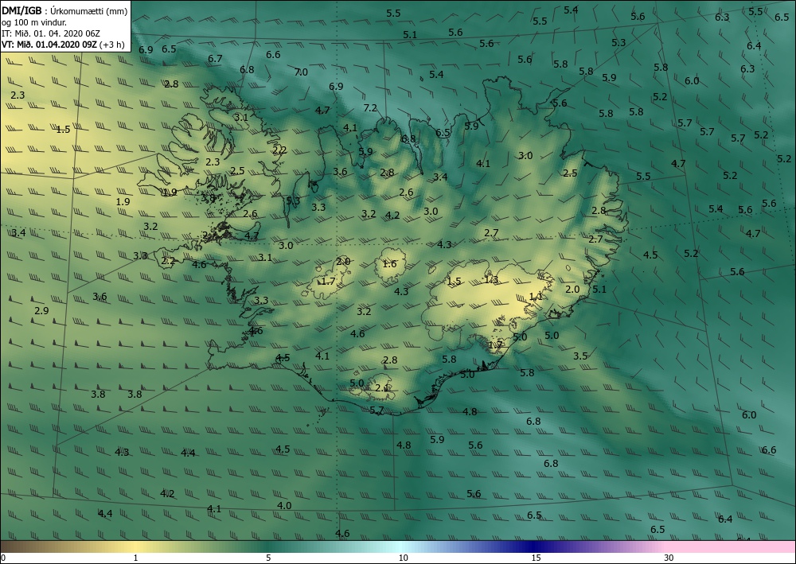Click the 2.9 value at the left edge
Viewport: 796px width, 564px height.
coord(41,310)
